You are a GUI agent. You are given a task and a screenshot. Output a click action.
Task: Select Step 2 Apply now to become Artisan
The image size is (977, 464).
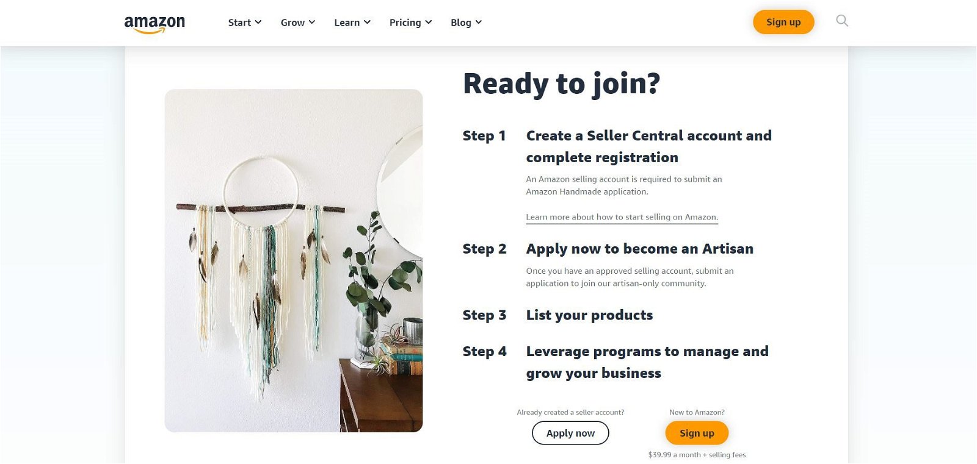click(639, 249)
